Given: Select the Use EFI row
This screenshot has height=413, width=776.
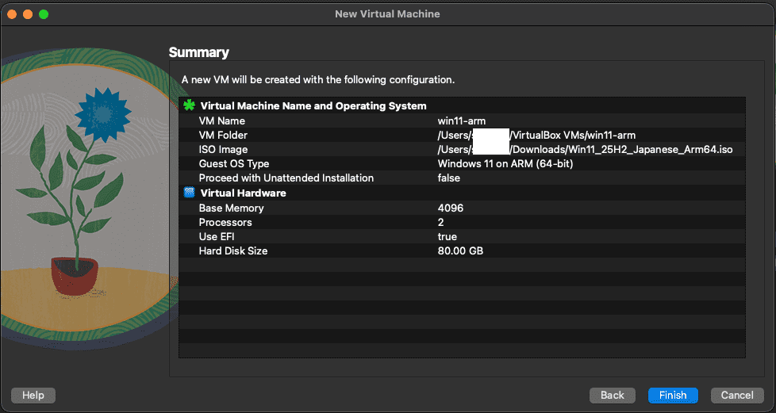Looking at the screenshot, I should point(217,236).
